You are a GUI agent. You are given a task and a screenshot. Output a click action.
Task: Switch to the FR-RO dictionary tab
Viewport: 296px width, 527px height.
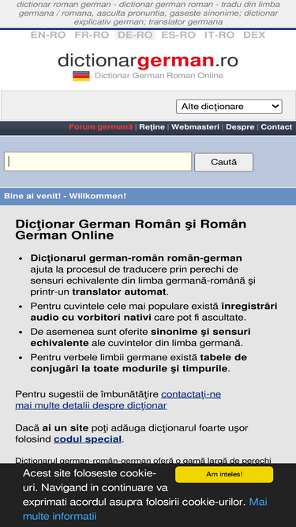click(x=92, y=35)
